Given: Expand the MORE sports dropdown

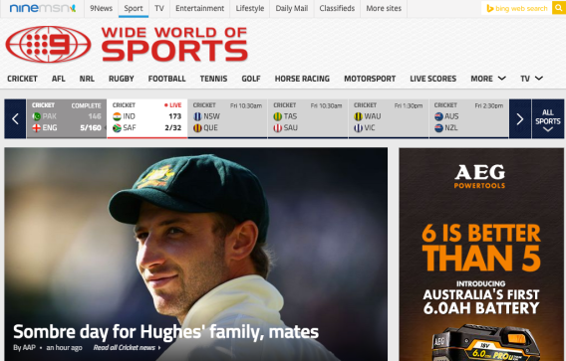Looking at the screenshot, I should (x=488, y=79).
